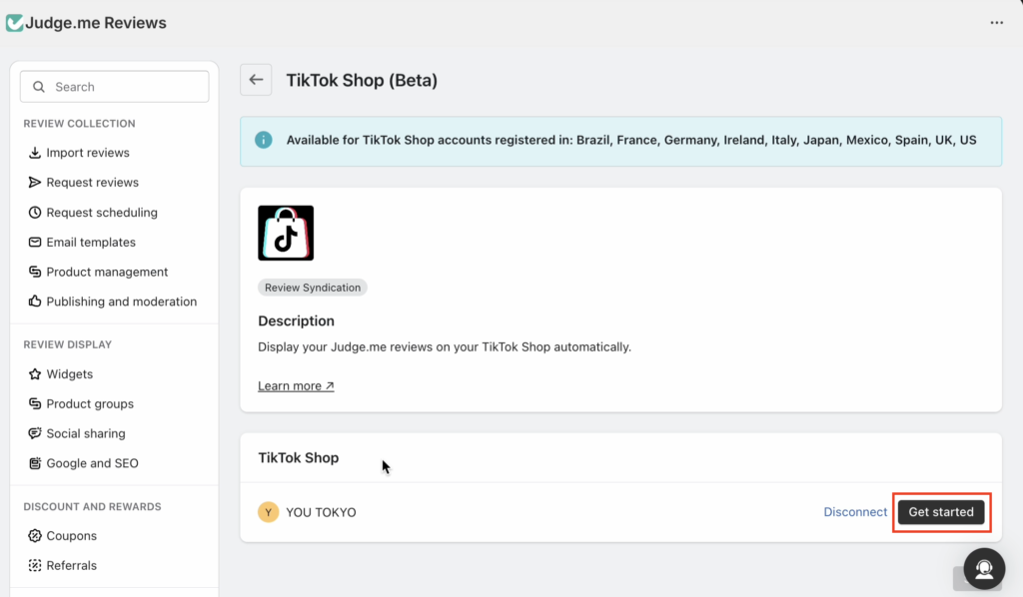Viewport: 1023px width, 597px height.
Task: Click the Email templates envelope icon
Action: (x=35, y=243)
